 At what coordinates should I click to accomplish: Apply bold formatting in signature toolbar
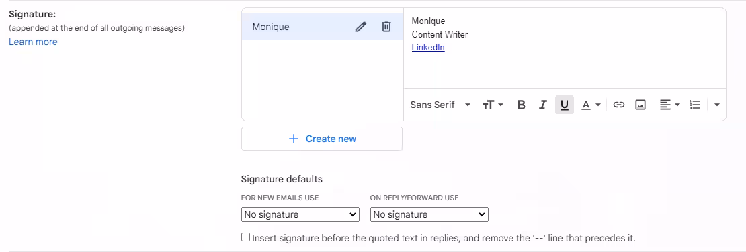click(521, 105)
